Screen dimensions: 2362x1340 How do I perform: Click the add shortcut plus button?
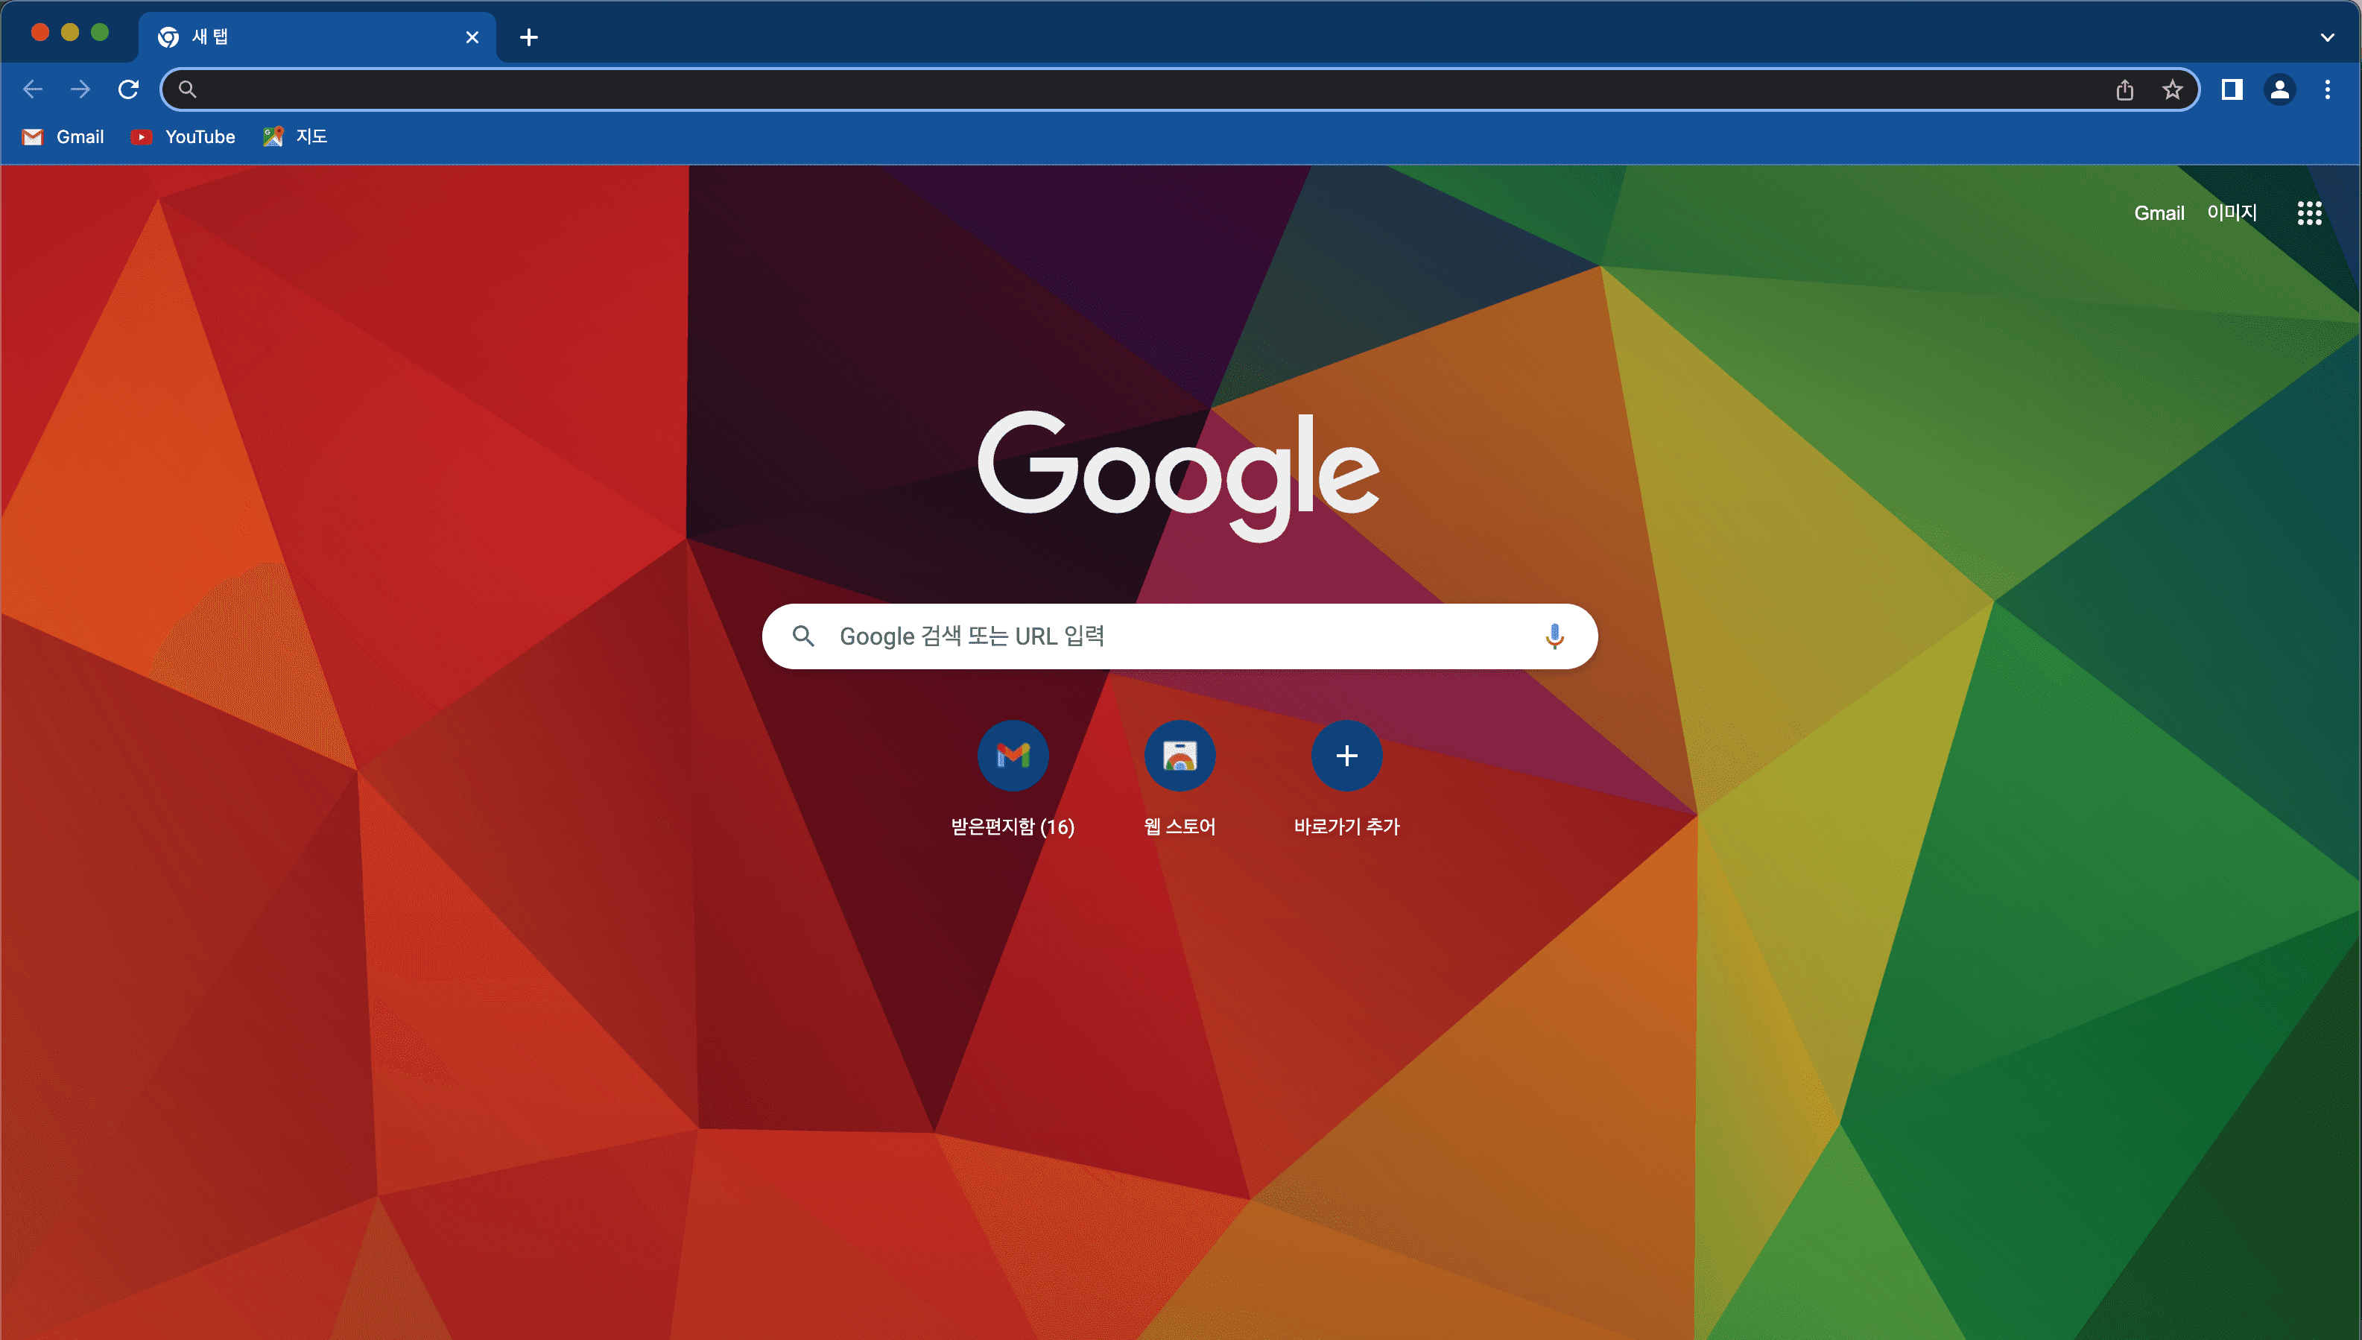click(x=1346, y=756)
